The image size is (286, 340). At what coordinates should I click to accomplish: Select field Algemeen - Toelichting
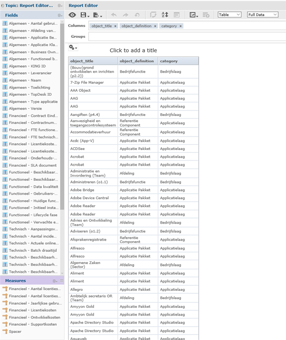[x=29, y=87]
